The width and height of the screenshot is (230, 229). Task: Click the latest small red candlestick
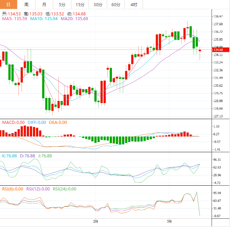pos(200,51)
